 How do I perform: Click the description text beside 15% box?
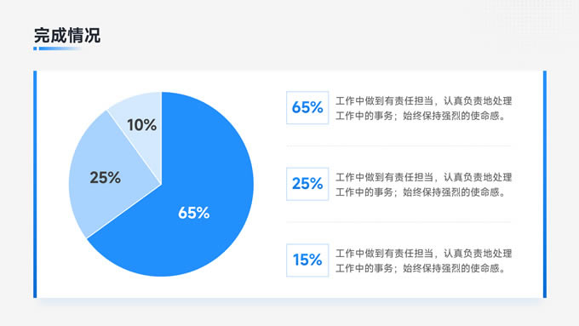pyautogui.click(x=423, y=260)
